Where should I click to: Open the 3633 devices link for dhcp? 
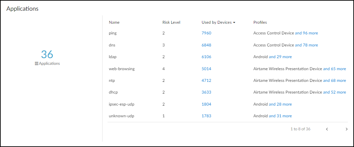point(206,92)
